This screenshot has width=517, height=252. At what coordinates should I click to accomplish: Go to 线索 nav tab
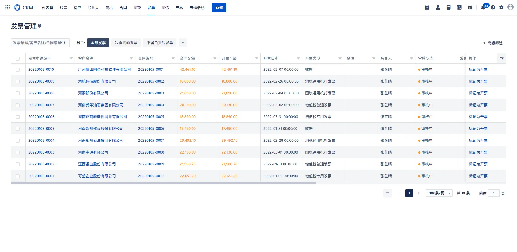coord(63,8)
